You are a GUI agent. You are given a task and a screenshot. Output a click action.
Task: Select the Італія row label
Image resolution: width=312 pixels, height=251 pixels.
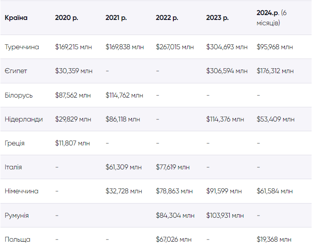[x=13, y=167]
